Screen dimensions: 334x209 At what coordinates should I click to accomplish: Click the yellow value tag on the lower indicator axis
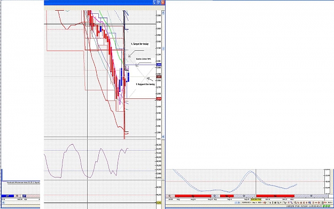(159, 203)
